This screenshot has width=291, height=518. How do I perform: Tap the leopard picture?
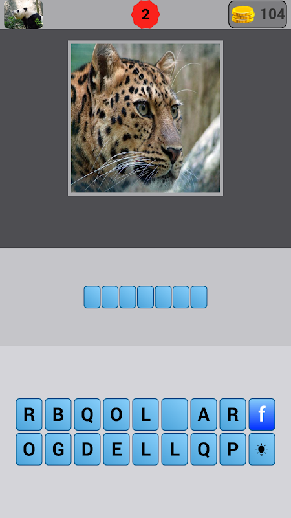tap(145, 118)
